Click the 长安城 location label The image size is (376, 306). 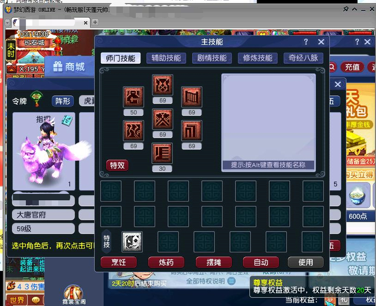pyautogui.click(x=34, y=43)
